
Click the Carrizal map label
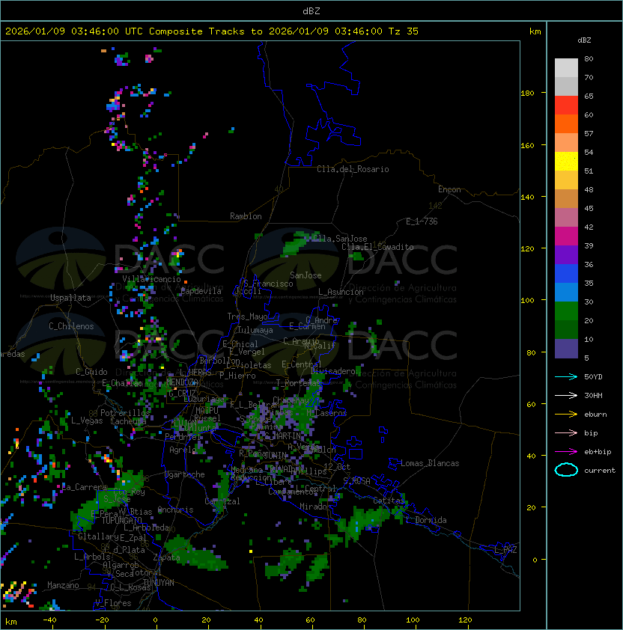222,501
